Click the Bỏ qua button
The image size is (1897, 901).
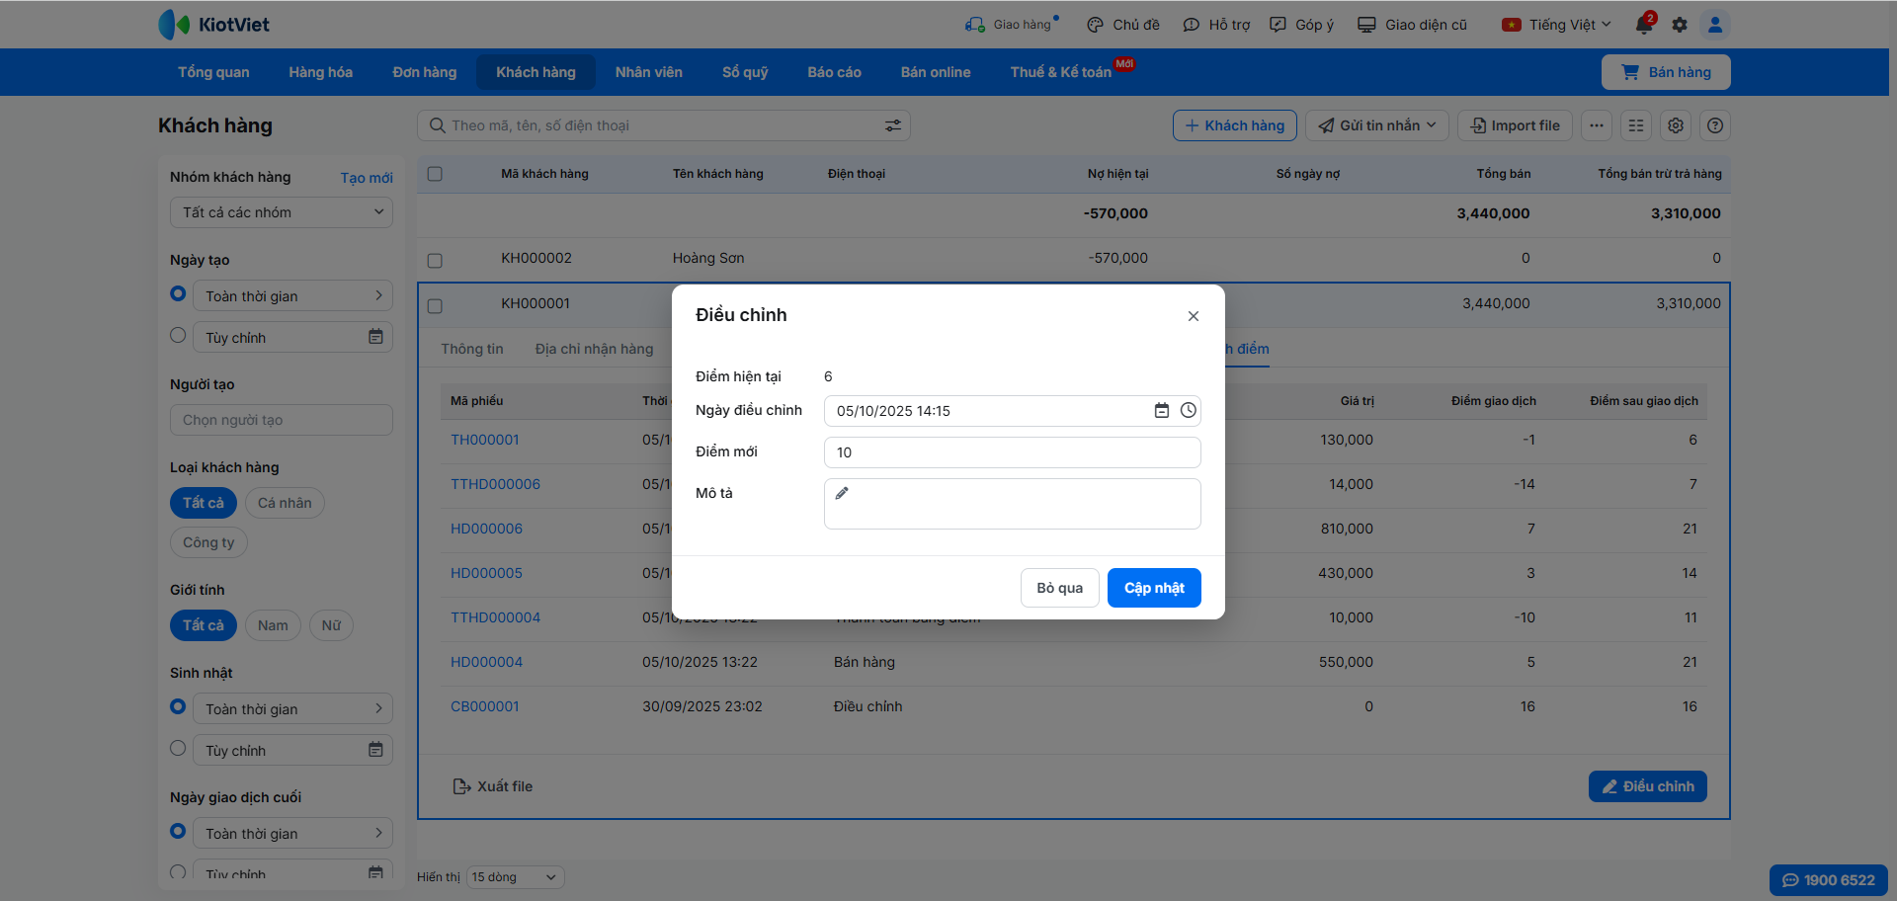pyautogui.click(x=1059, y=588)
